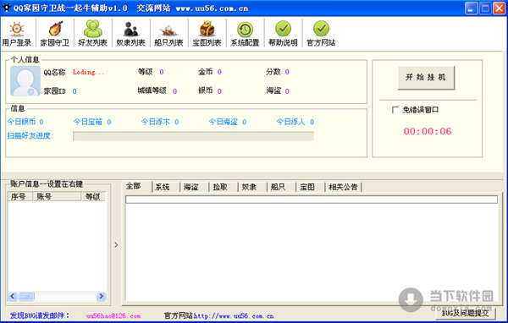Viewport: 508px width, 323px height.
Task: Click the email link uu56hao@126.com
Action: pos(113,316)
